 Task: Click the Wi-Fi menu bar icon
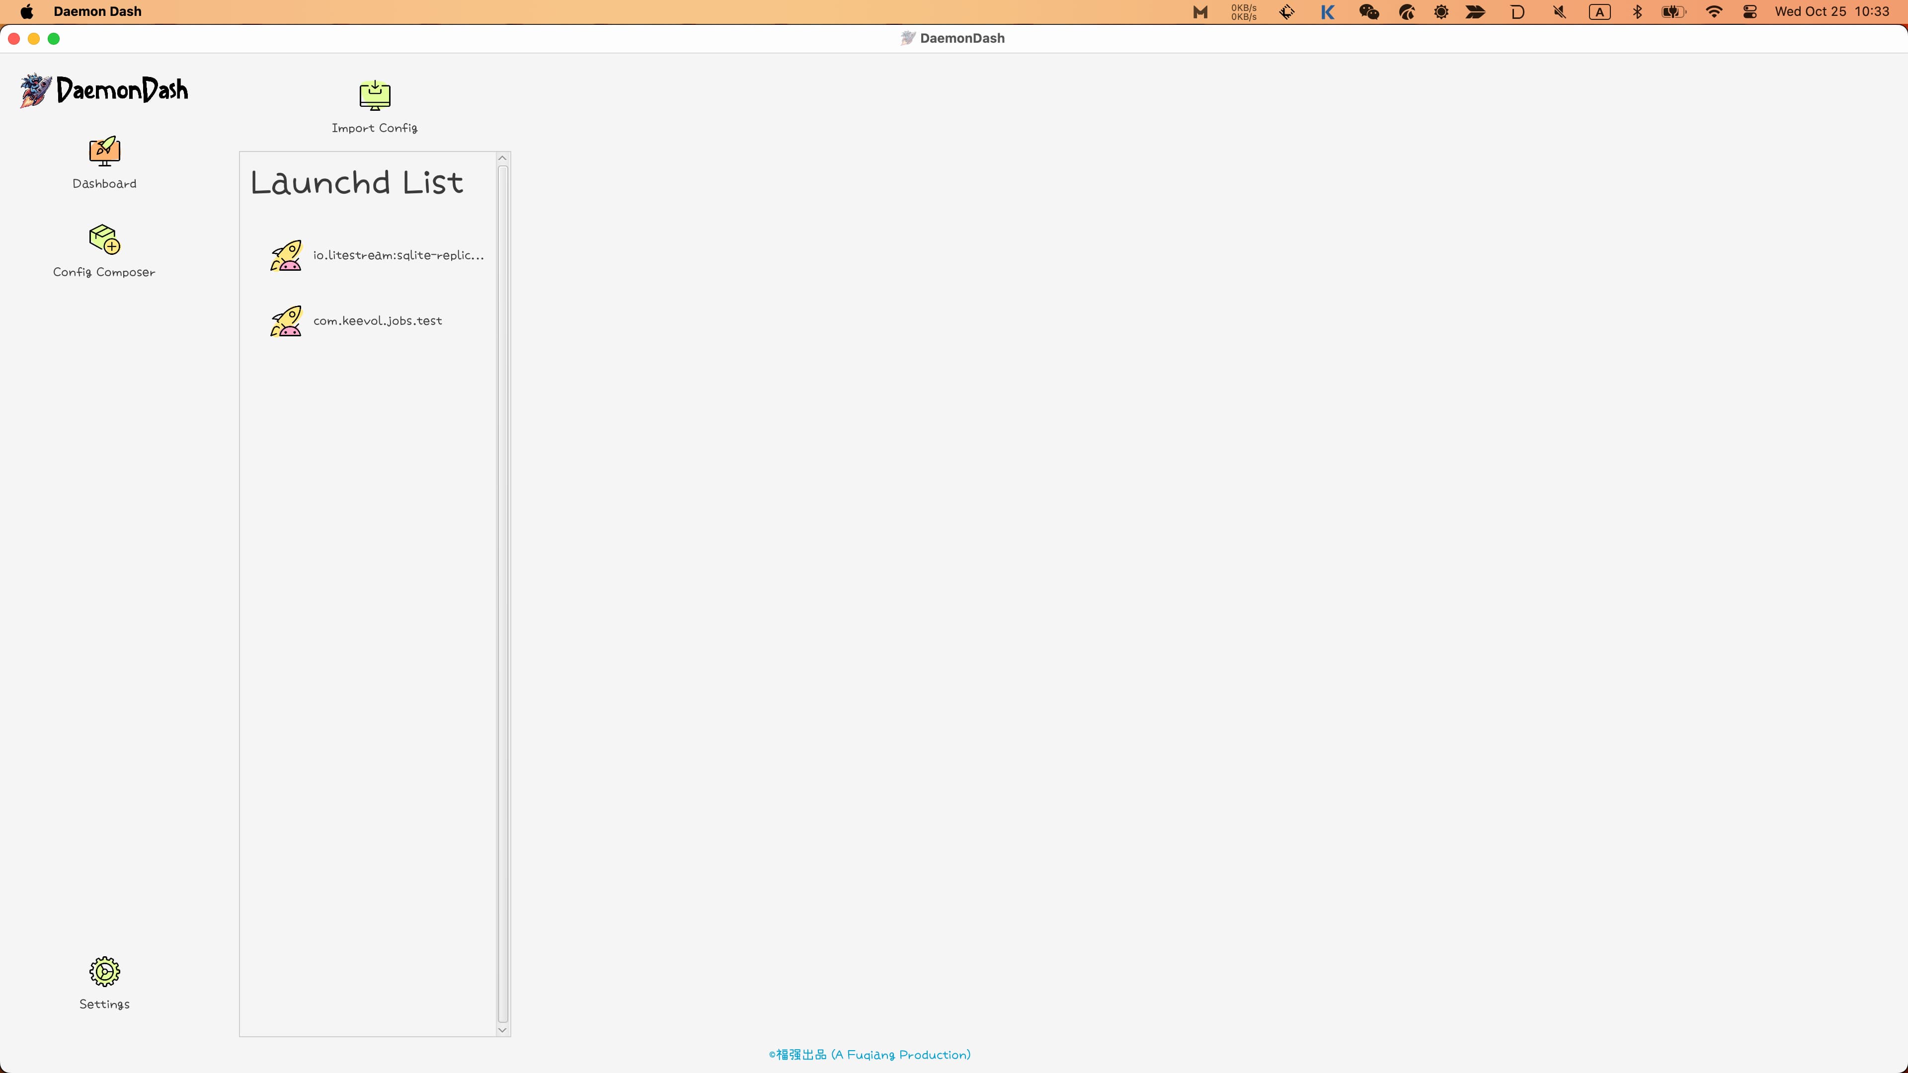(x=1714, y=12)
